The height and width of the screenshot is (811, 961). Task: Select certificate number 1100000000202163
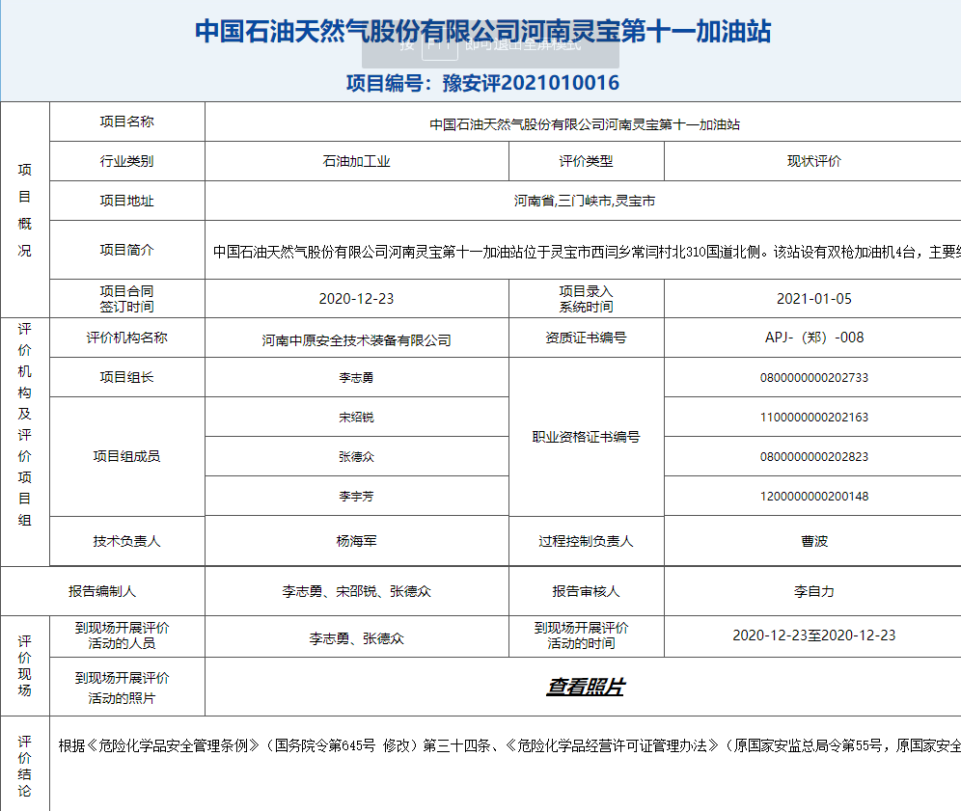814,418
